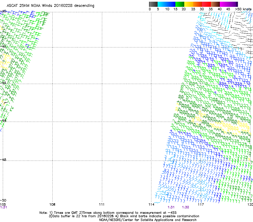Choose the magenta 40–45 knots legend color
Viewport: 253px width, 222px height.
tap(224, 4)
